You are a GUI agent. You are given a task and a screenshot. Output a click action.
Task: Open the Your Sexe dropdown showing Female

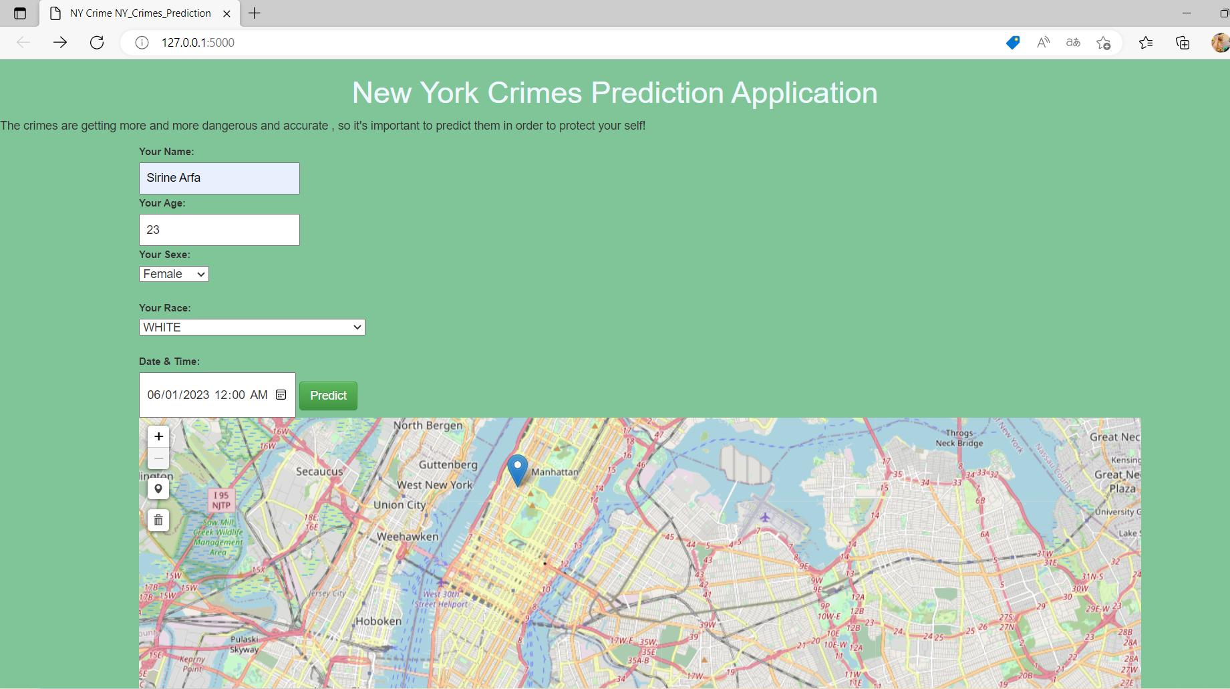173,274
